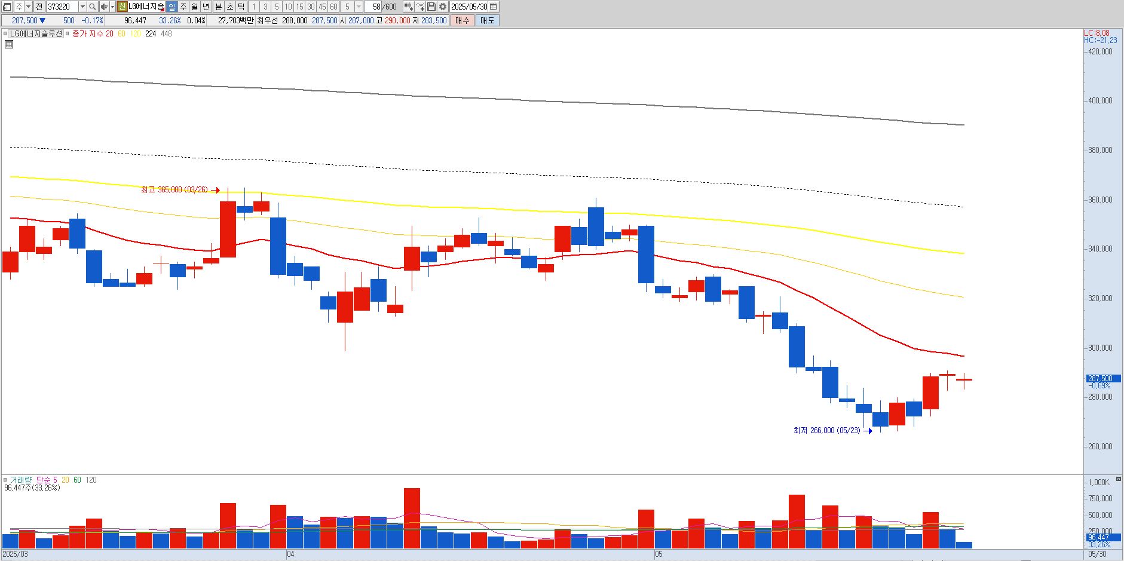Click the 전 button

(x=39, y=7)
